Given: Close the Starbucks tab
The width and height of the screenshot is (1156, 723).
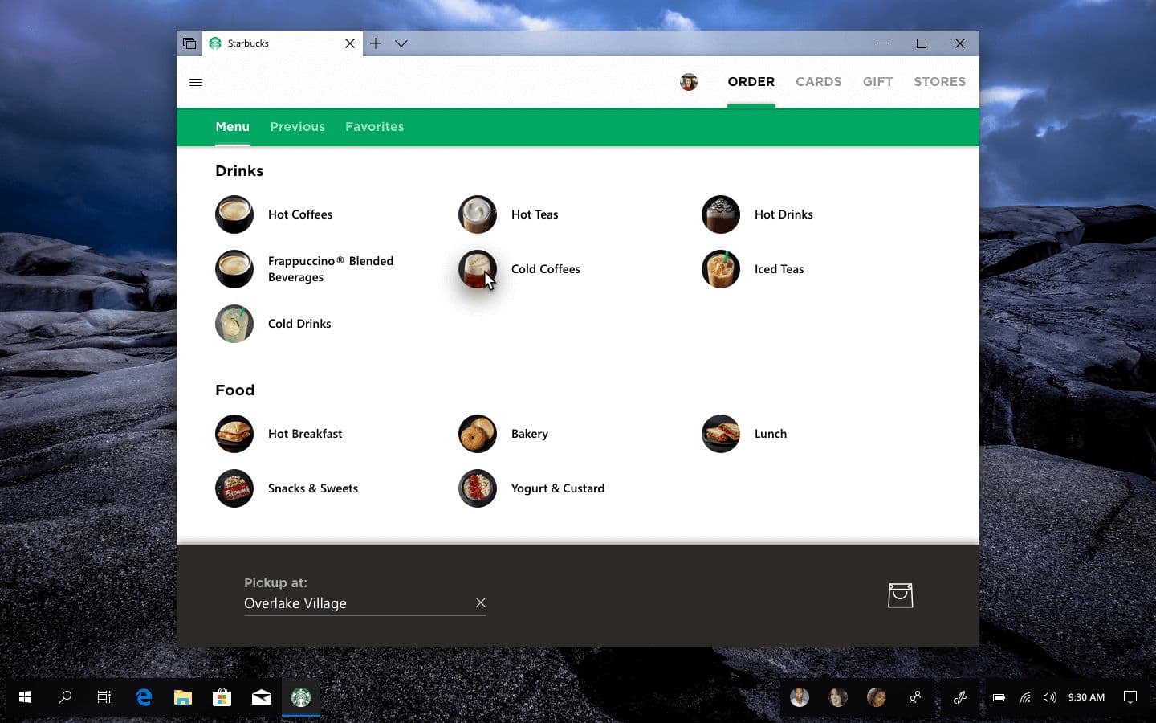Looking at the screenshot, I should pyautogui.click(x=350, y=43).
